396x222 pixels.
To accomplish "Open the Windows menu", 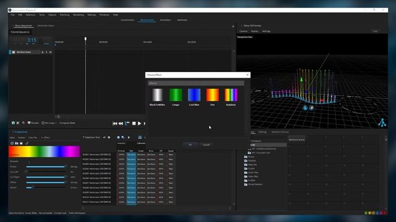I will point(105,15).
